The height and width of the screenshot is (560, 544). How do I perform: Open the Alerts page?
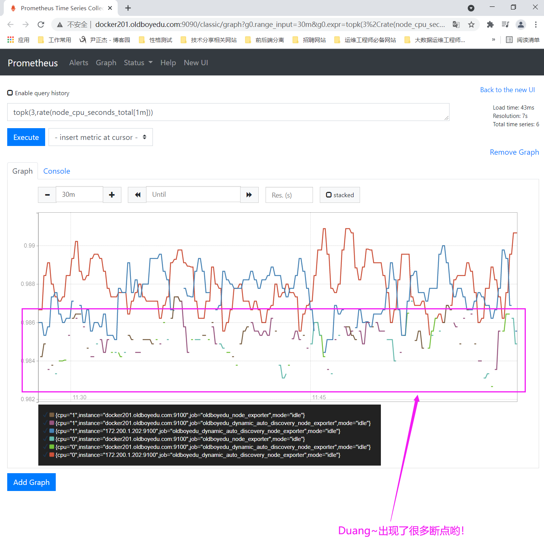79,63
